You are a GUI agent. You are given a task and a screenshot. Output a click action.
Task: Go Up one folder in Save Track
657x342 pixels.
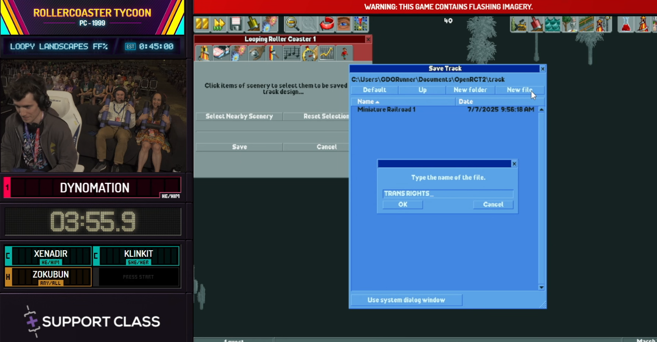(x=423, y=90)
